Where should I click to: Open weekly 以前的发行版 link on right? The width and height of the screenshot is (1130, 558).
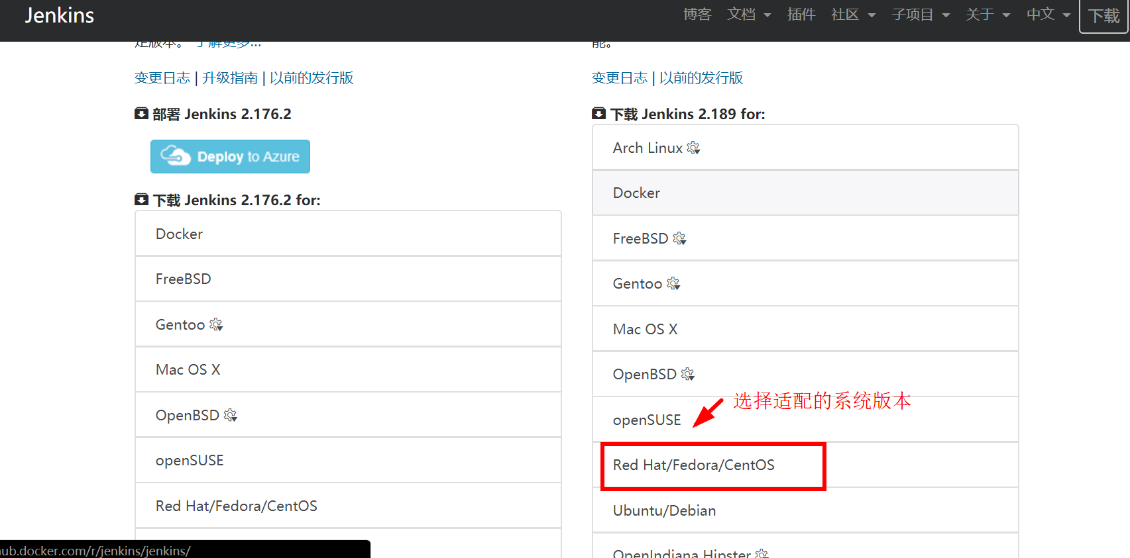[x=701, y=78]
